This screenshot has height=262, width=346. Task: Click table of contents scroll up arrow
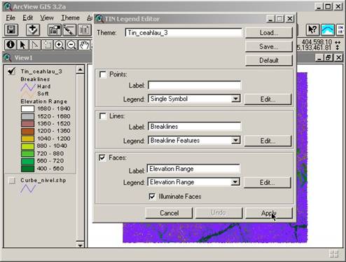tap(80, 69)
